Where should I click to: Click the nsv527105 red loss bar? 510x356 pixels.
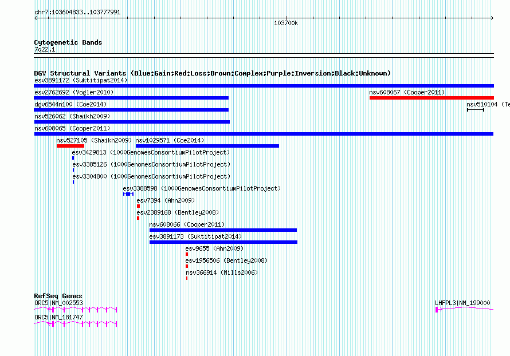click(70, 146)
